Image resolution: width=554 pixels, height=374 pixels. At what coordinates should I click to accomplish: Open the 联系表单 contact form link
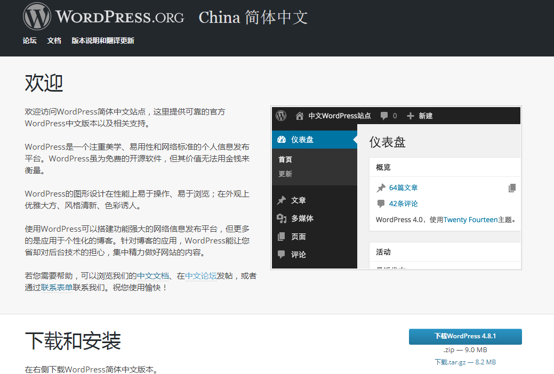(x=57, y=288)
